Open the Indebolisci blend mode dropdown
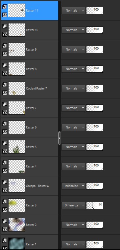This screenshot has height=250, width=120. click(73, 186)
